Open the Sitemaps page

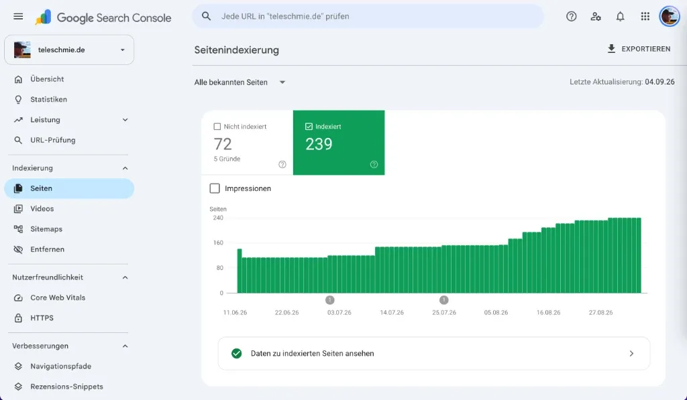pyautogui.click(x=69, y=229)
